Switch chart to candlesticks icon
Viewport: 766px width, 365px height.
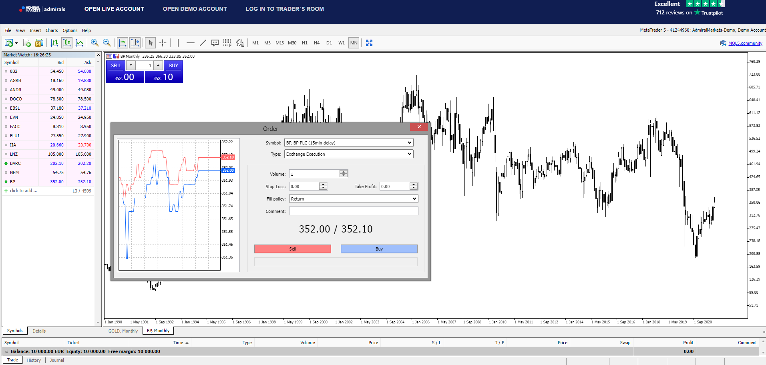tap(67, 43)
